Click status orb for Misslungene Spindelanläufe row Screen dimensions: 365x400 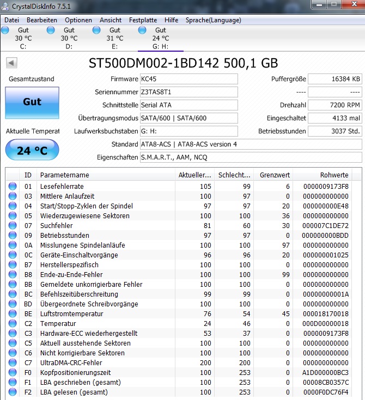pyautogui.click(x=13, y=245)
